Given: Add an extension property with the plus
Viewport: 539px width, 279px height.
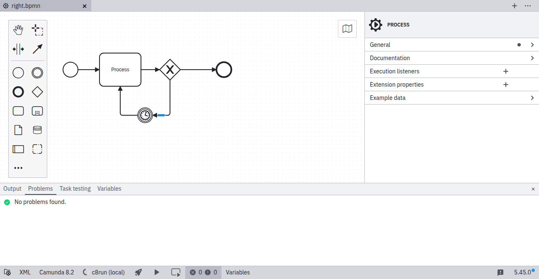Looking at the screenshot, I should coord(506,84).
